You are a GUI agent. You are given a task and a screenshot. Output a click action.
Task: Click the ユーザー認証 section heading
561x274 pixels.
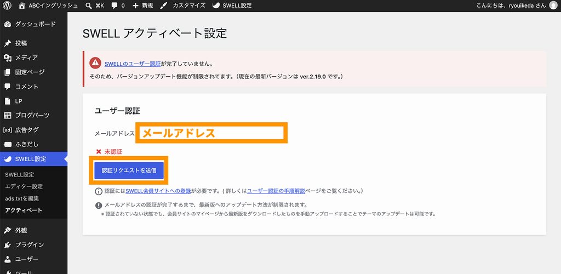(117, 111)
